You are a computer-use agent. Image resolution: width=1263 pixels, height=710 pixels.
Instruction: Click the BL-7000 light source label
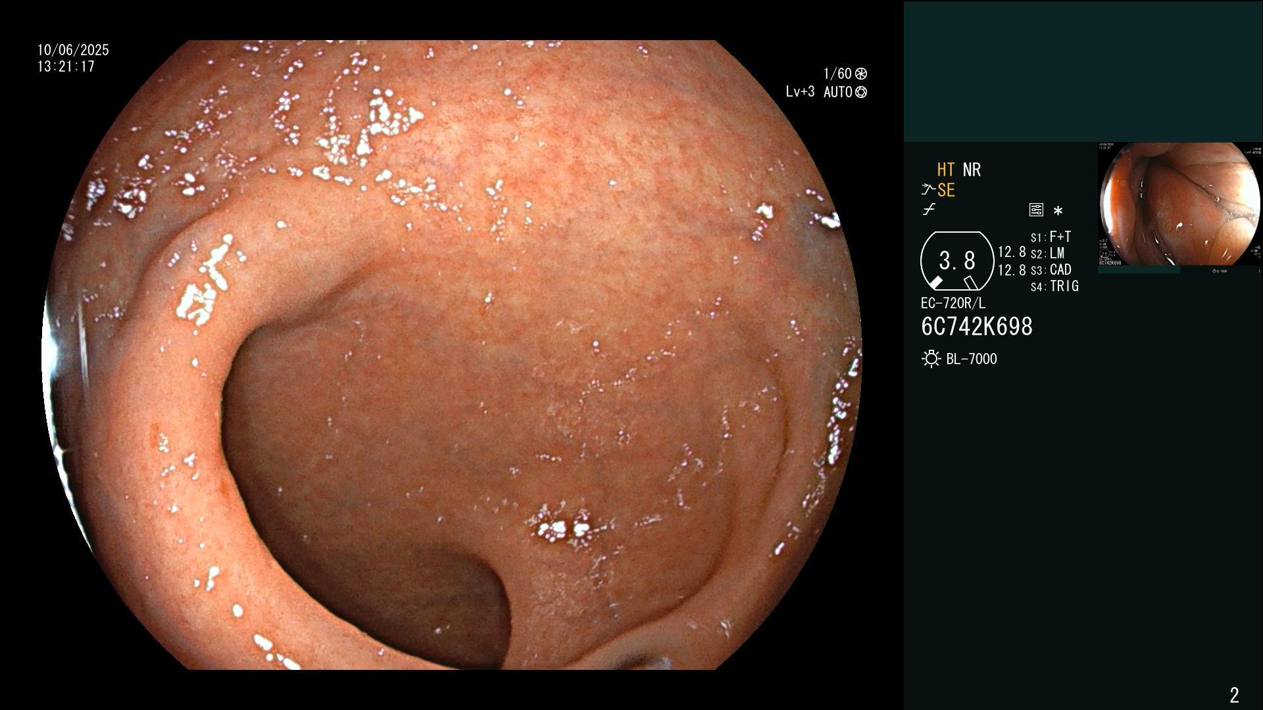[x=972, y=359]
